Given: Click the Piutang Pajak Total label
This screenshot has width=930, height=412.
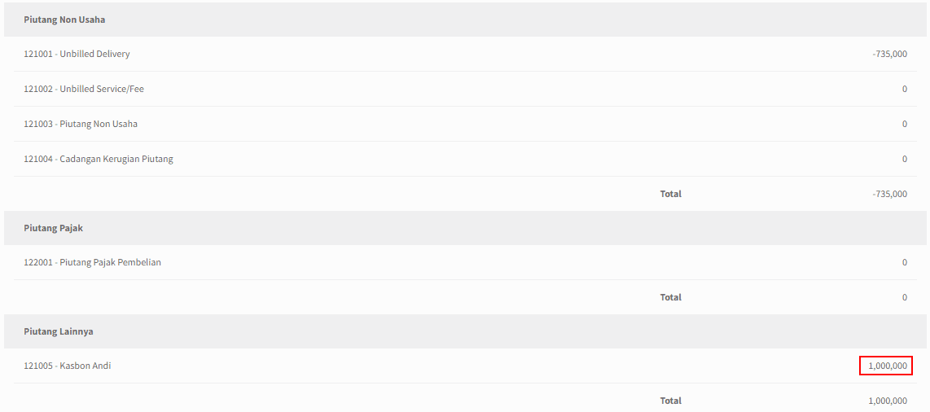Looking at the screenshot, I should click(671, 297).
